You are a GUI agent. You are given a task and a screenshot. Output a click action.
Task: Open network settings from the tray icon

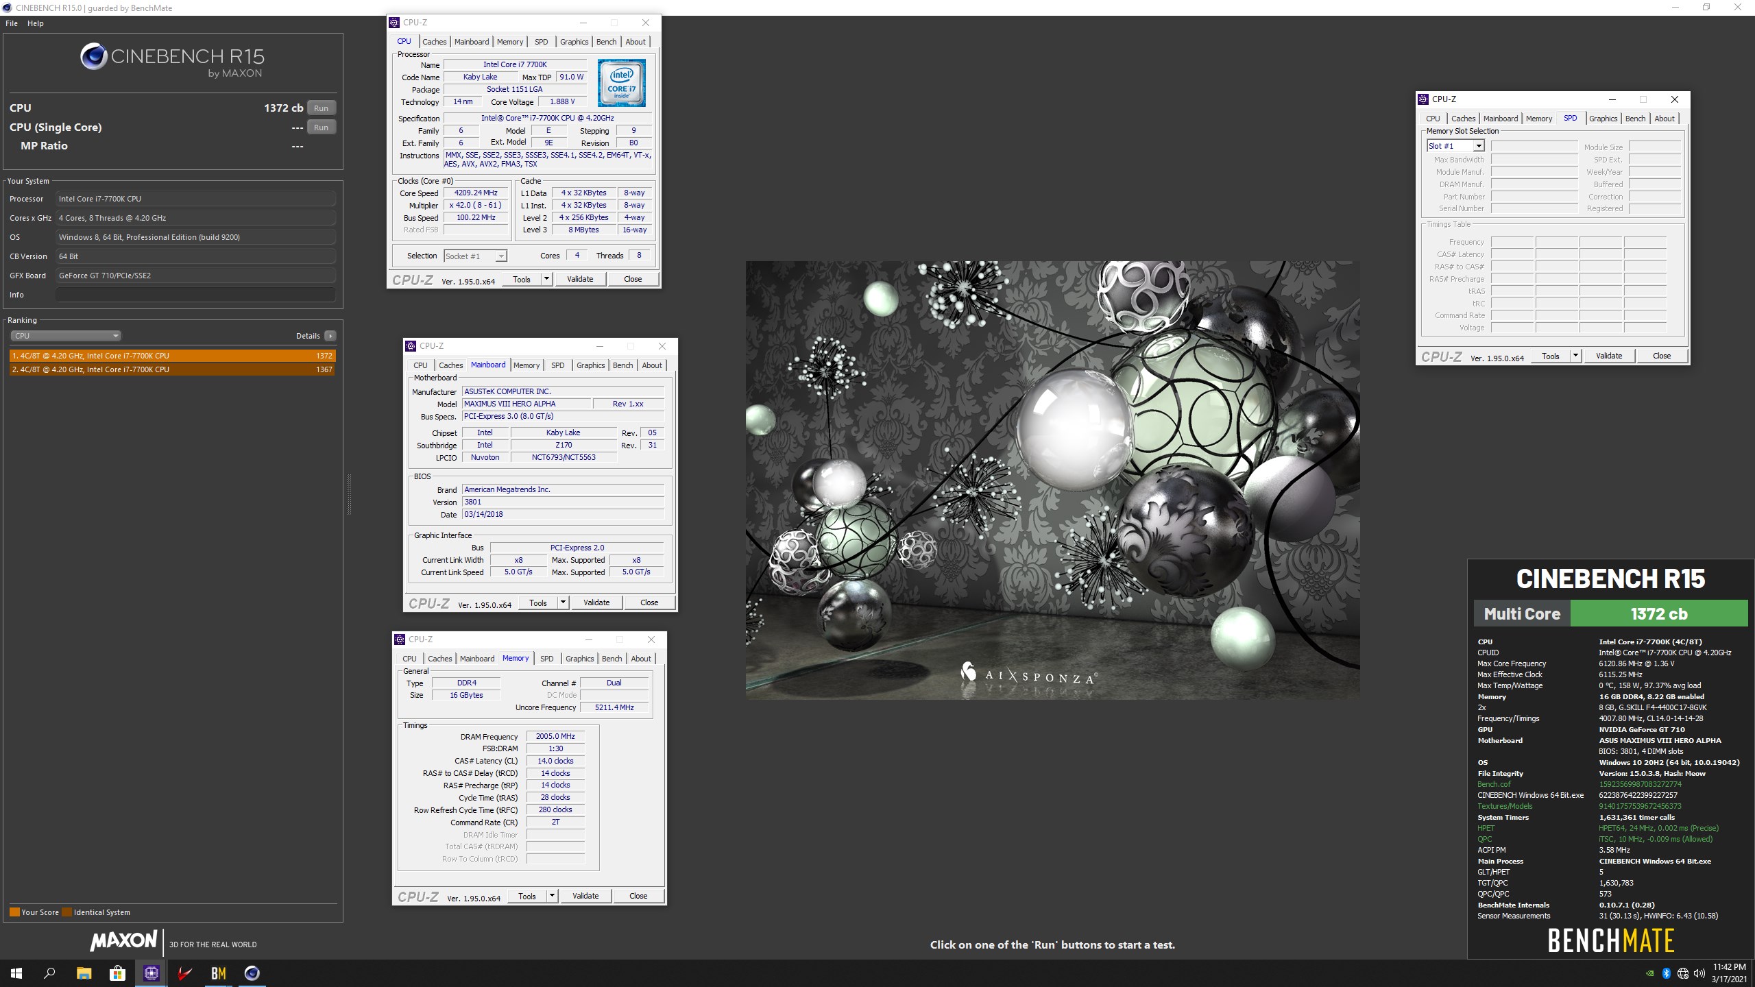1683,973
